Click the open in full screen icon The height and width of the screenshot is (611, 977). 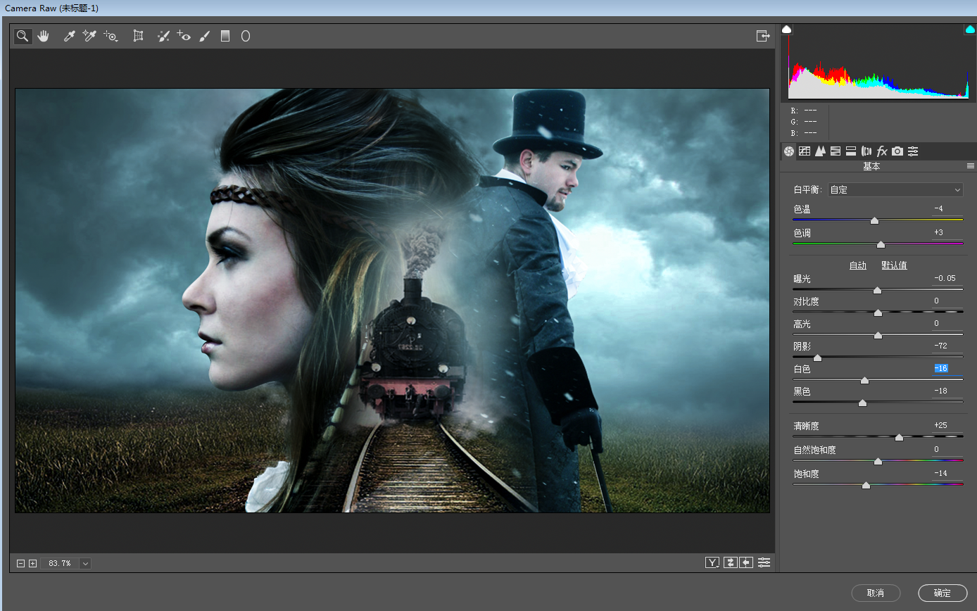(x=762, y=36)
